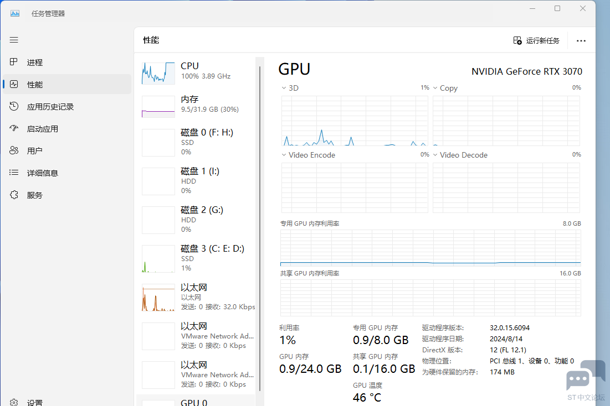The image size is (610, 406).
Task: Click the 运行新任务 button text
Action: [x=543, y=41]
